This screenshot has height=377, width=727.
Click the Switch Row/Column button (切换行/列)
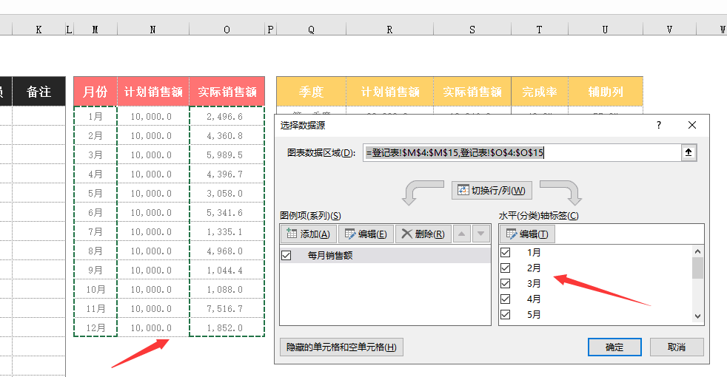(492, 191)
